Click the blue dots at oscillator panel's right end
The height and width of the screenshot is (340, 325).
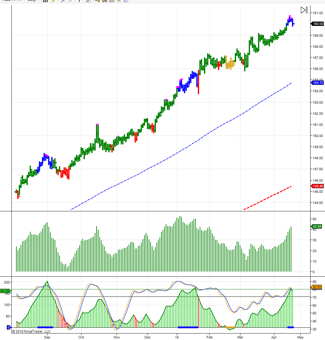[290, 327]
